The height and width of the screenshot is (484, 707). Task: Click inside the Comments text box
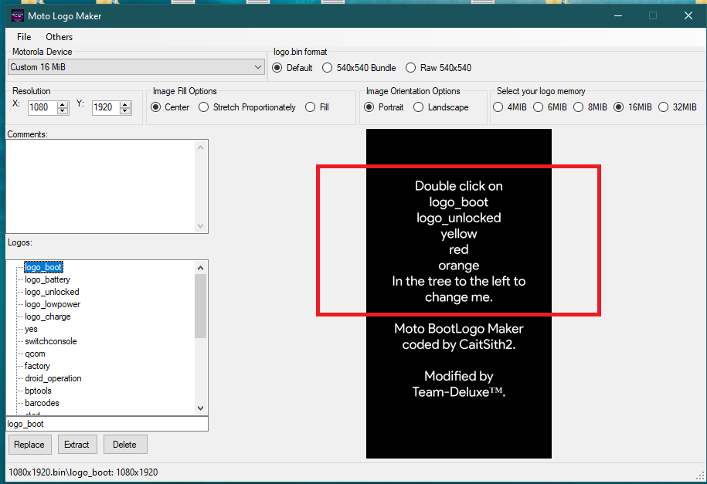point(101,186)
